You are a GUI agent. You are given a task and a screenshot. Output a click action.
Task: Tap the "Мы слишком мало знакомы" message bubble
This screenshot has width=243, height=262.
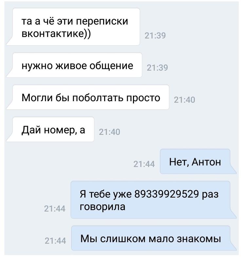[x=154, y=238]
